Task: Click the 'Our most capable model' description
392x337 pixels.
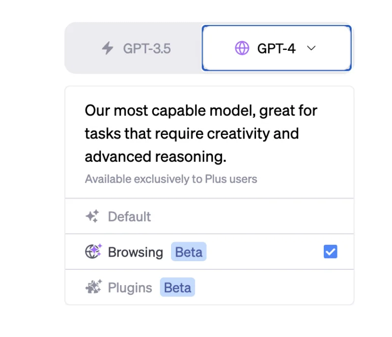Action: coord(201,110)
